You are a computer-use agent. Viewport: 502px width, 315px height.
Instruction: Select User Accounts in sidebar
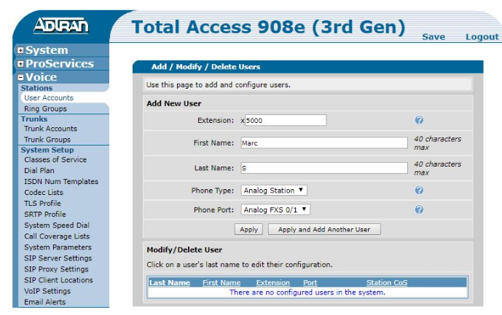click(x=49, y=97)
